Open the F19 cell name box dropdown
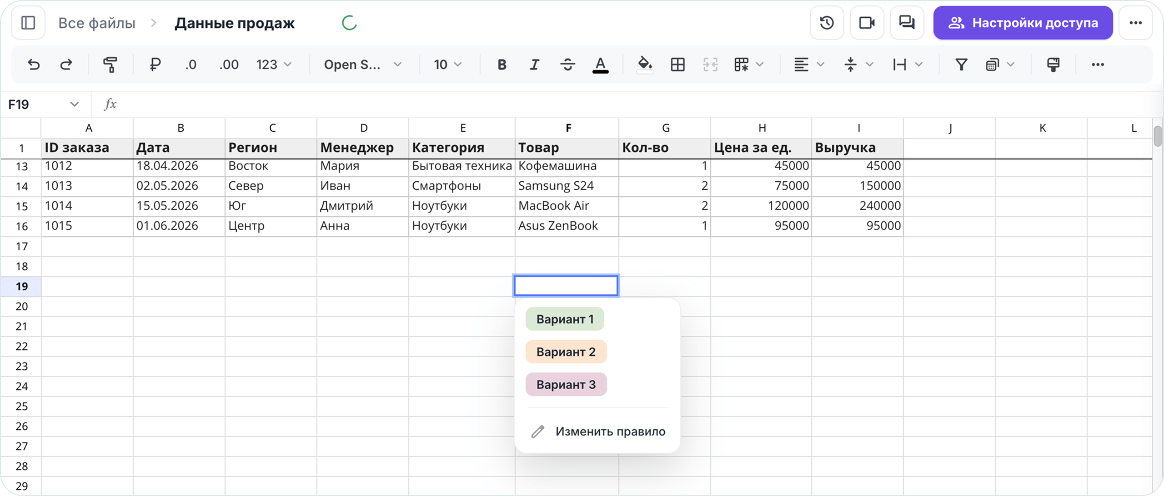The width and height of the screenshot is (1164, 496). pos(75,104)
